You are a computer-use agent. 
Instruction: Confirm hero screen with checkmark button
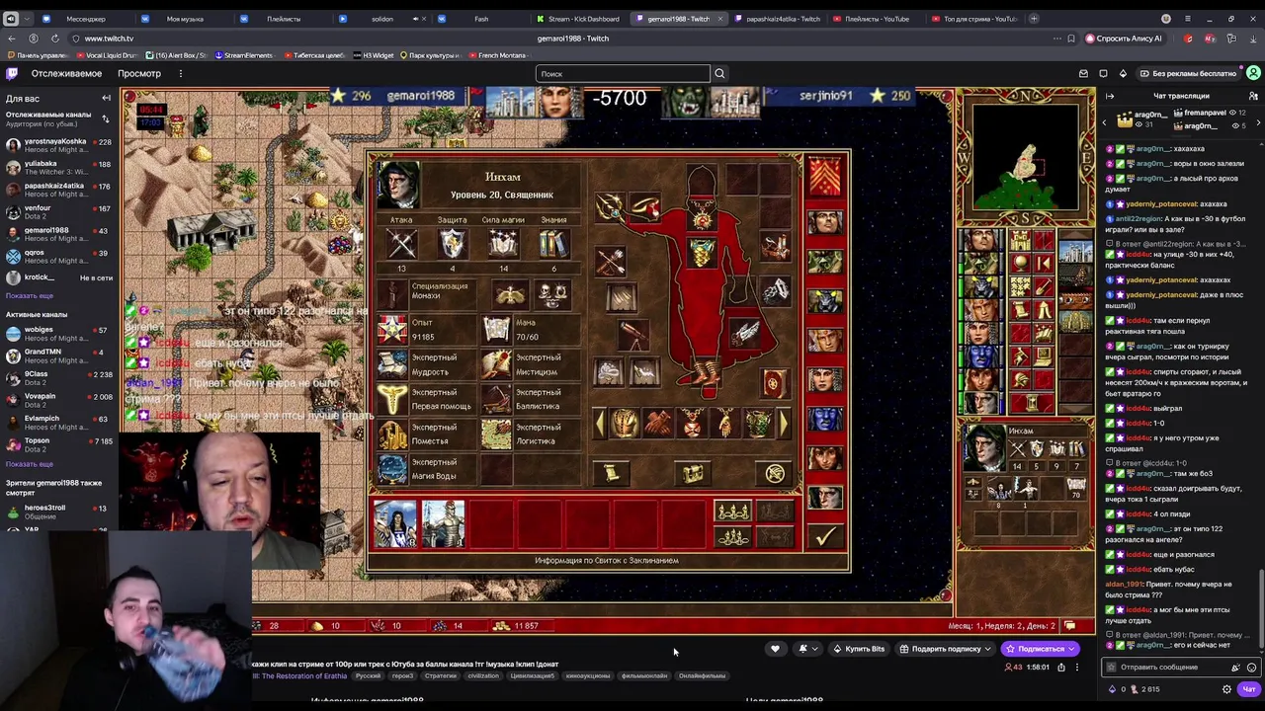click(x=825, y=534)
